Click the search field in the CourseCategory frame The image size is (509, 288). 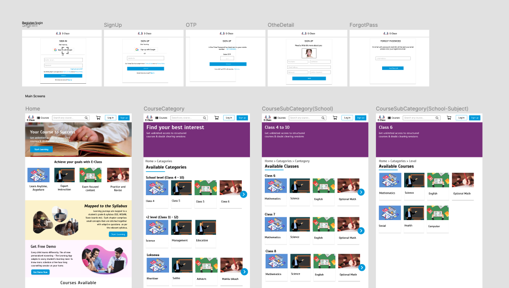(189, 118)
